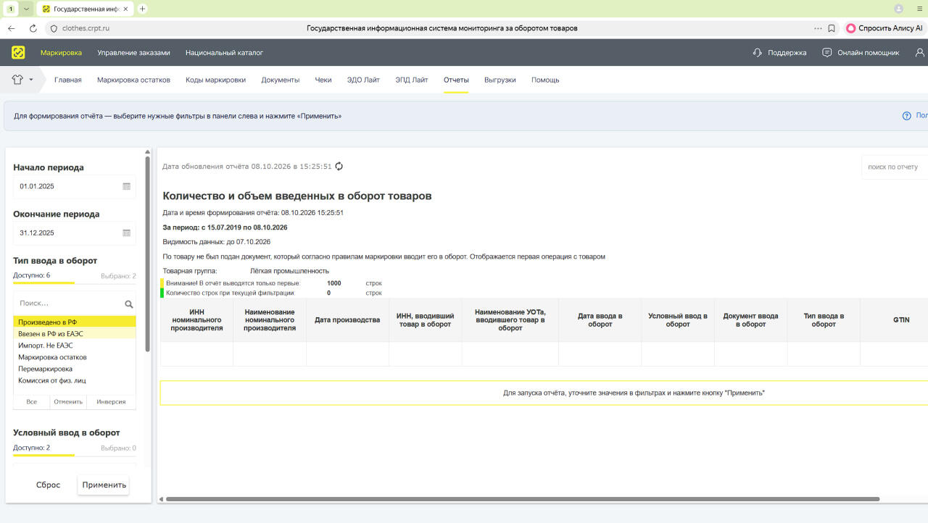This screenshot has width=928, height=523.
Task: Click the Инверсия button in filter list
Action: point(111,401)
